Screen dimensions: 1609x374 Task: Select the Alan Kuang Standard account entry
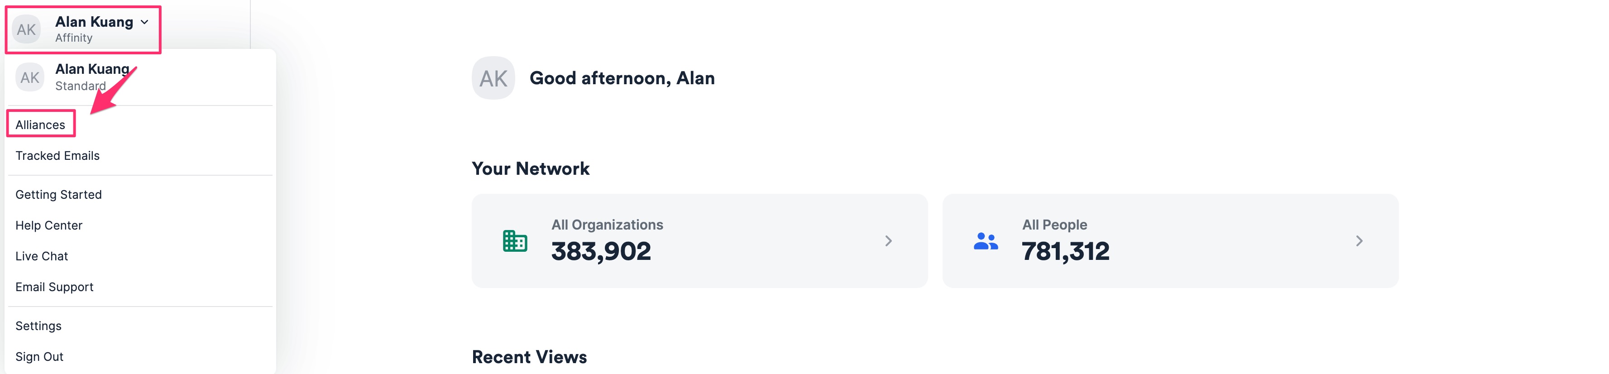pyautogui.click(x=92, y=77)
